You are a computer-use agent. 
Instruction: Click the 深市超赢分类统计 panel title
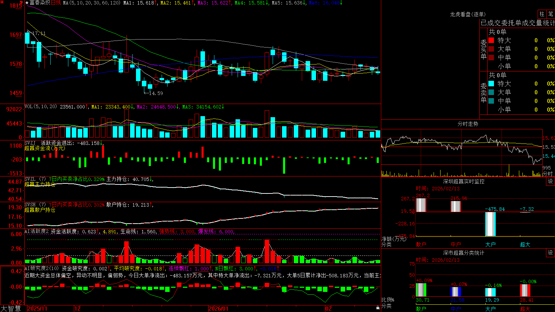pyautogui.click(x=464, y=253)
